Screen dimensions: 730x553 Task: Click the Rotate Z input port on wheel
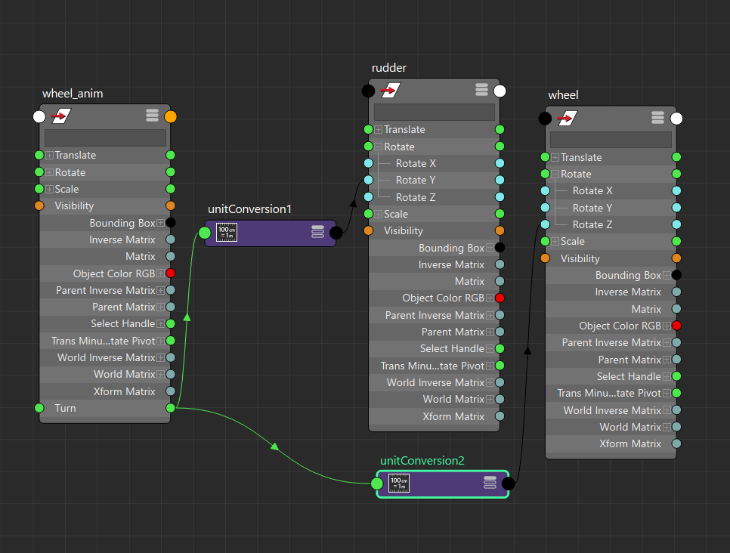545,224
